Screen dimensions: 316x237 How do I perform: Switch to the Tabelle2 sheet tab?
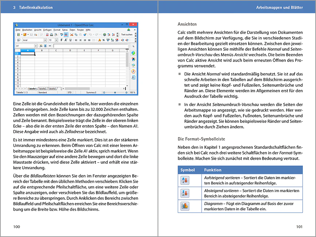coord(42,89)
